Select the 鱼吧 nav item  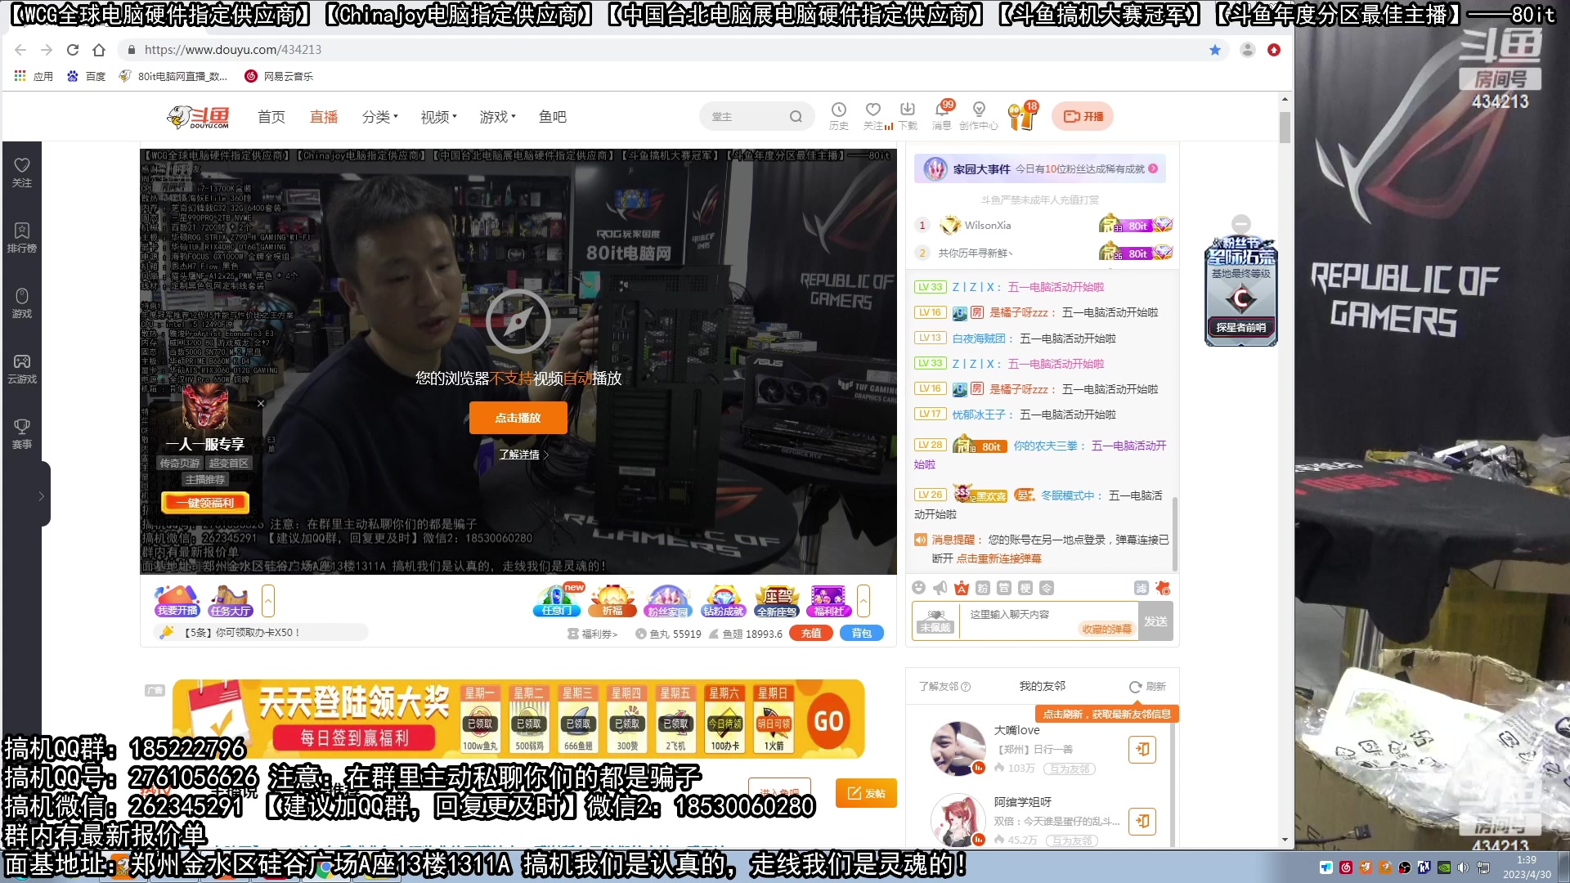553,117
